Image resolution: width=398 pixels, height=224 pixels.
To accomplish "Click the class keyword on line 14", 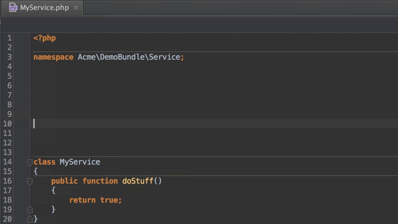I will [44, 162].
